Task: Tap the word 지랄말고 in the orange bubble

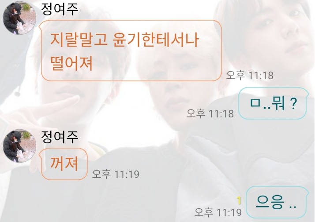Action: pyautogui.click(x=79, y=40)
